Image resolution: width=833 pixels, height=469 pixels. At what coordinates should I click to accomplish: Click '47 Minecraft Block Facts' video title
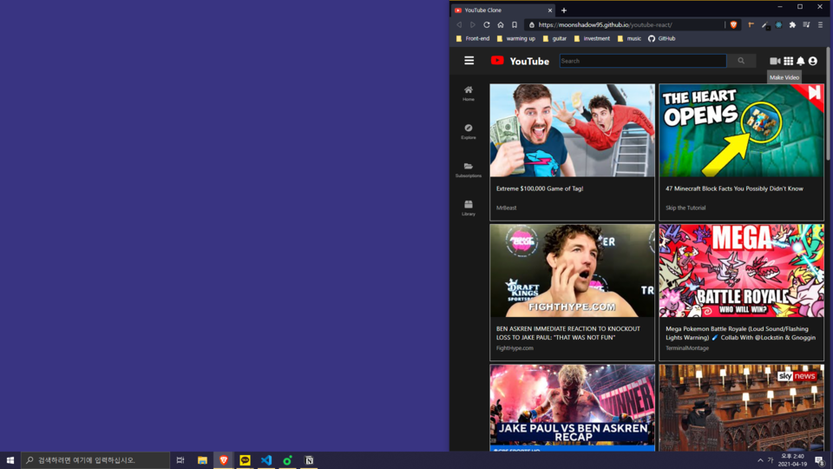[734, 188]
